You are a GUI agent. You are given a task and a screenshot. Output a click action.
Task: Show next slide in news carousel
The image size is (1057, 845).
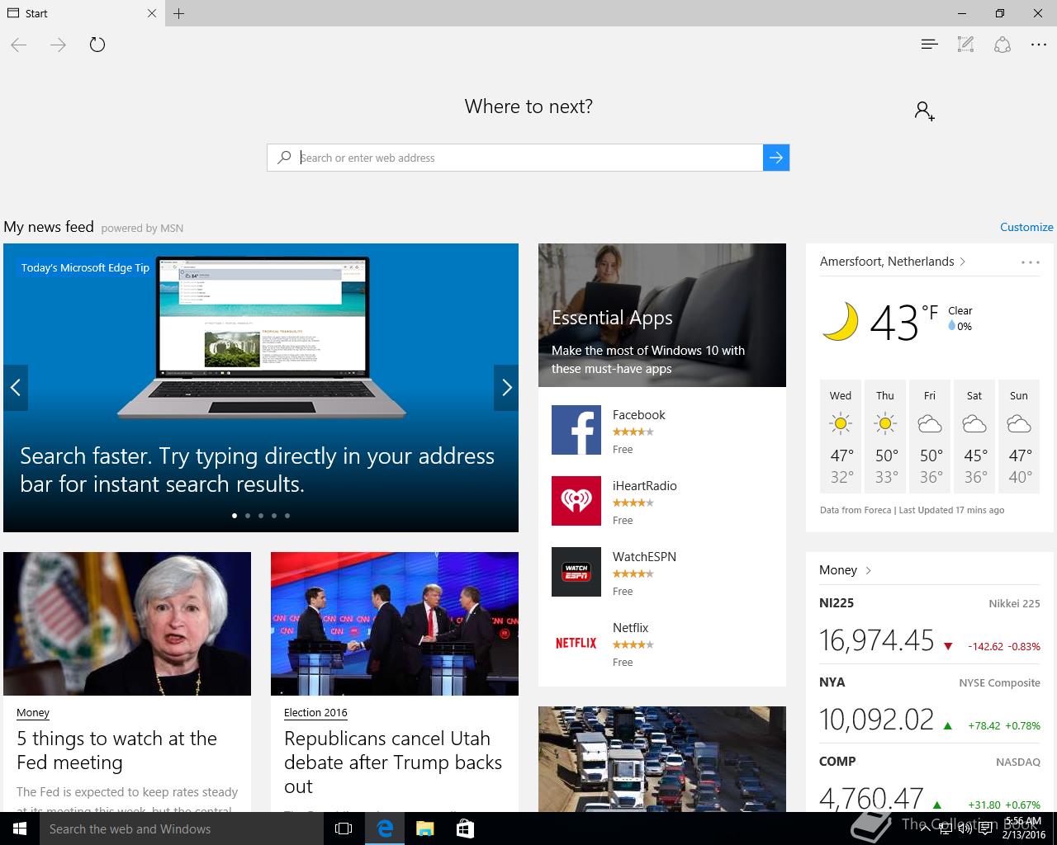tap(506, 388)
